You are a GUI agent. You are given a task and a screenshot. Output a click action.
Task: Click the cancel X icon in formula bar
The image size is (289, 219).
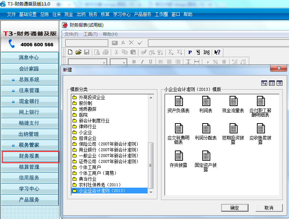[131, 43]
